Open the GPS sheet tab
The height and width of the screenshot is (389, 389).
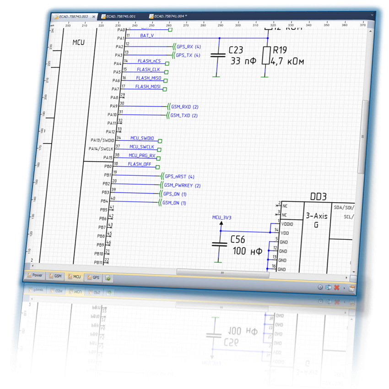pyautogui.click(x=93, y=277)
